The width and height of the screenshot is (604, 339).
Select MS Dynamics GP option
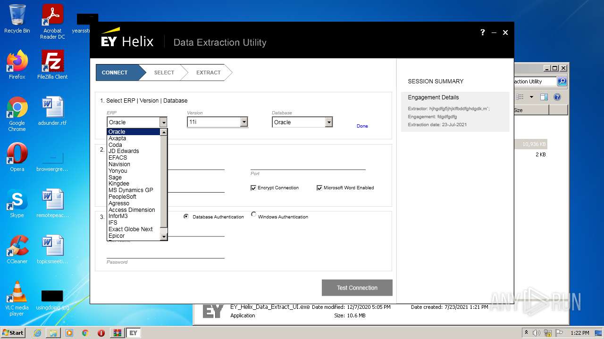pos(134,190)
